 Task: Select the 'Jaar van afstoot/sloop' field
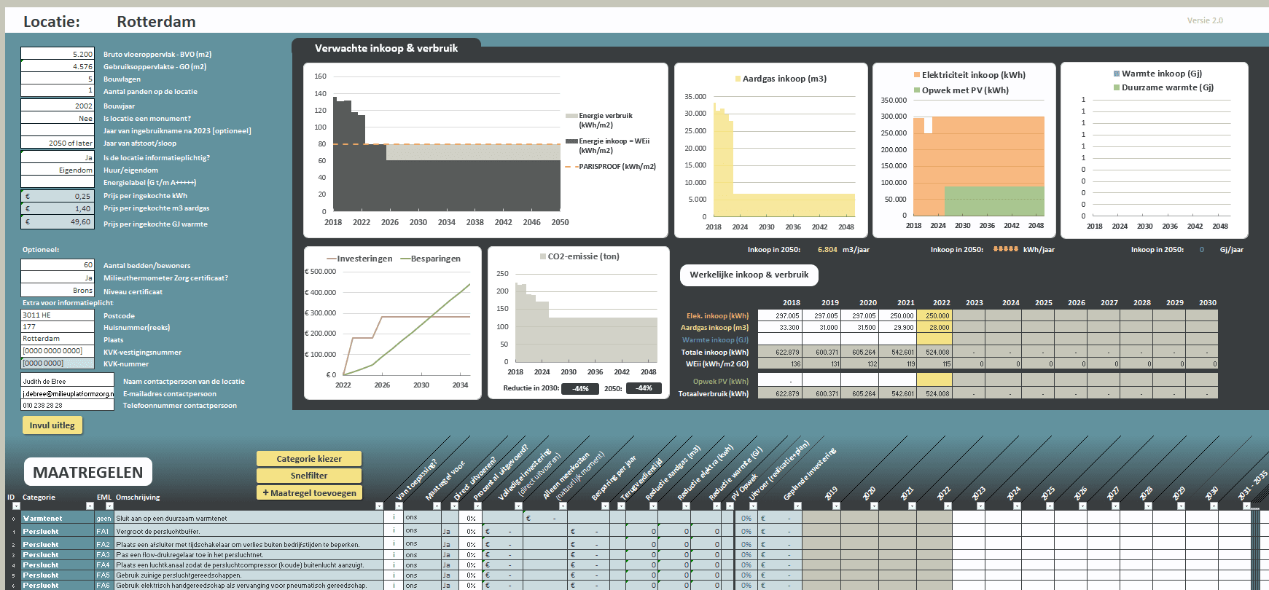58,143
